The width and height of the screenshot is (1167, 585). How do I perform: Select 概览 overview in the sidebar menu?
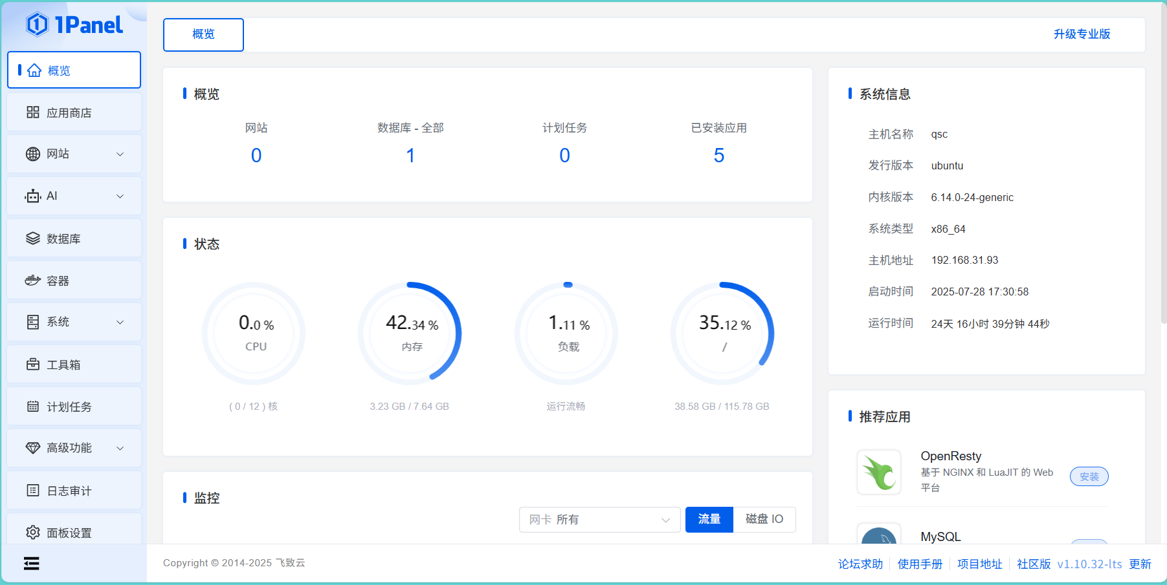point(74,70)
